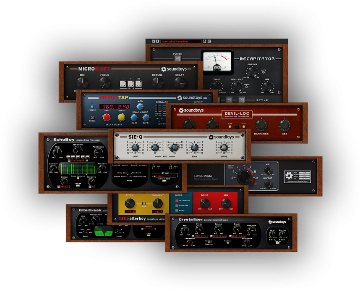This screenshot has width=360, height=290.
Task: Click the MicroShift Focus knob
Action: (104, 82)
